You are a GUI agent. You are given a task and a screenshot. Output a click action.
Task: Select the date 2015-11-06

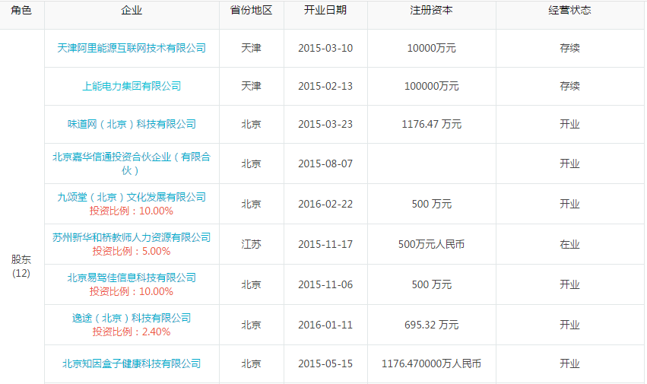click(325, 284)
